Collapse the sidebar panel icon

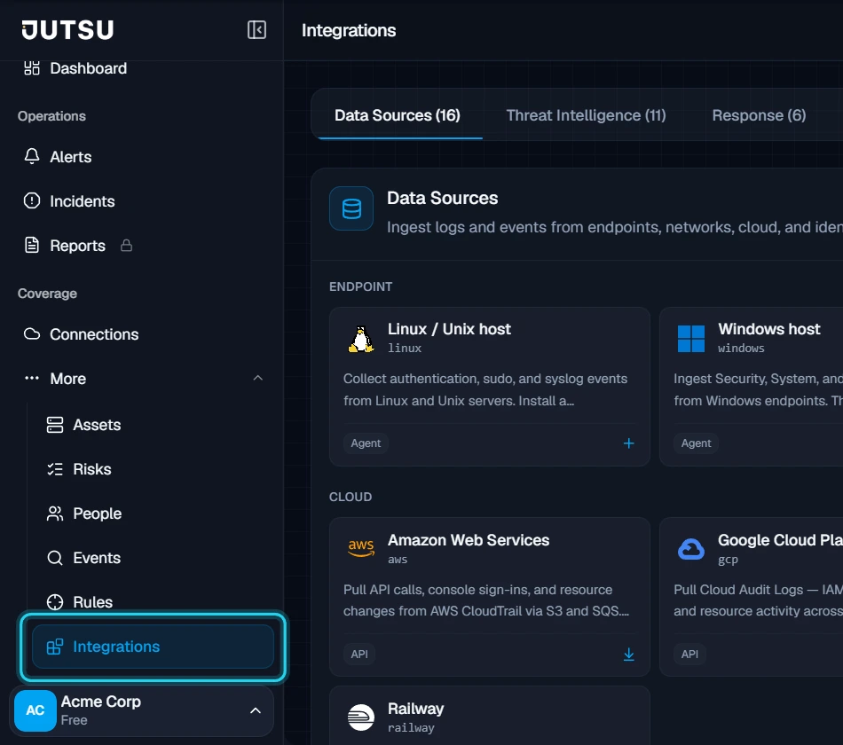click(x=256, y=29)
